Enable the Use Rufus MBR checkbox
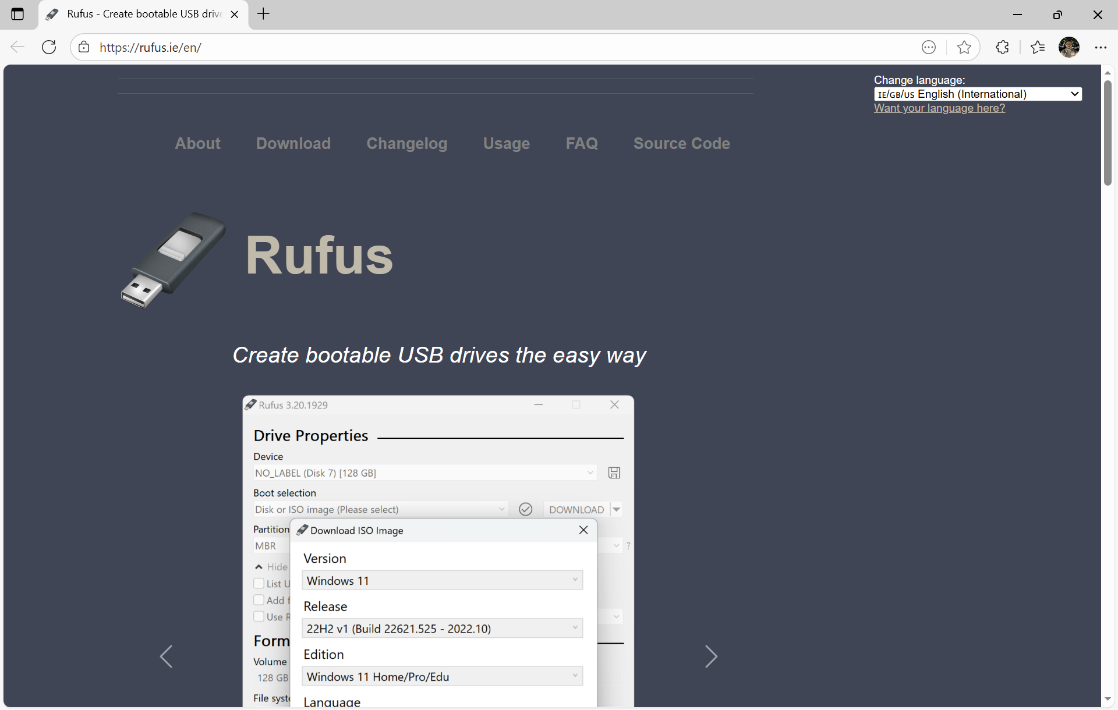This screenshot has height=710, width=1118. tap(259, 616)
